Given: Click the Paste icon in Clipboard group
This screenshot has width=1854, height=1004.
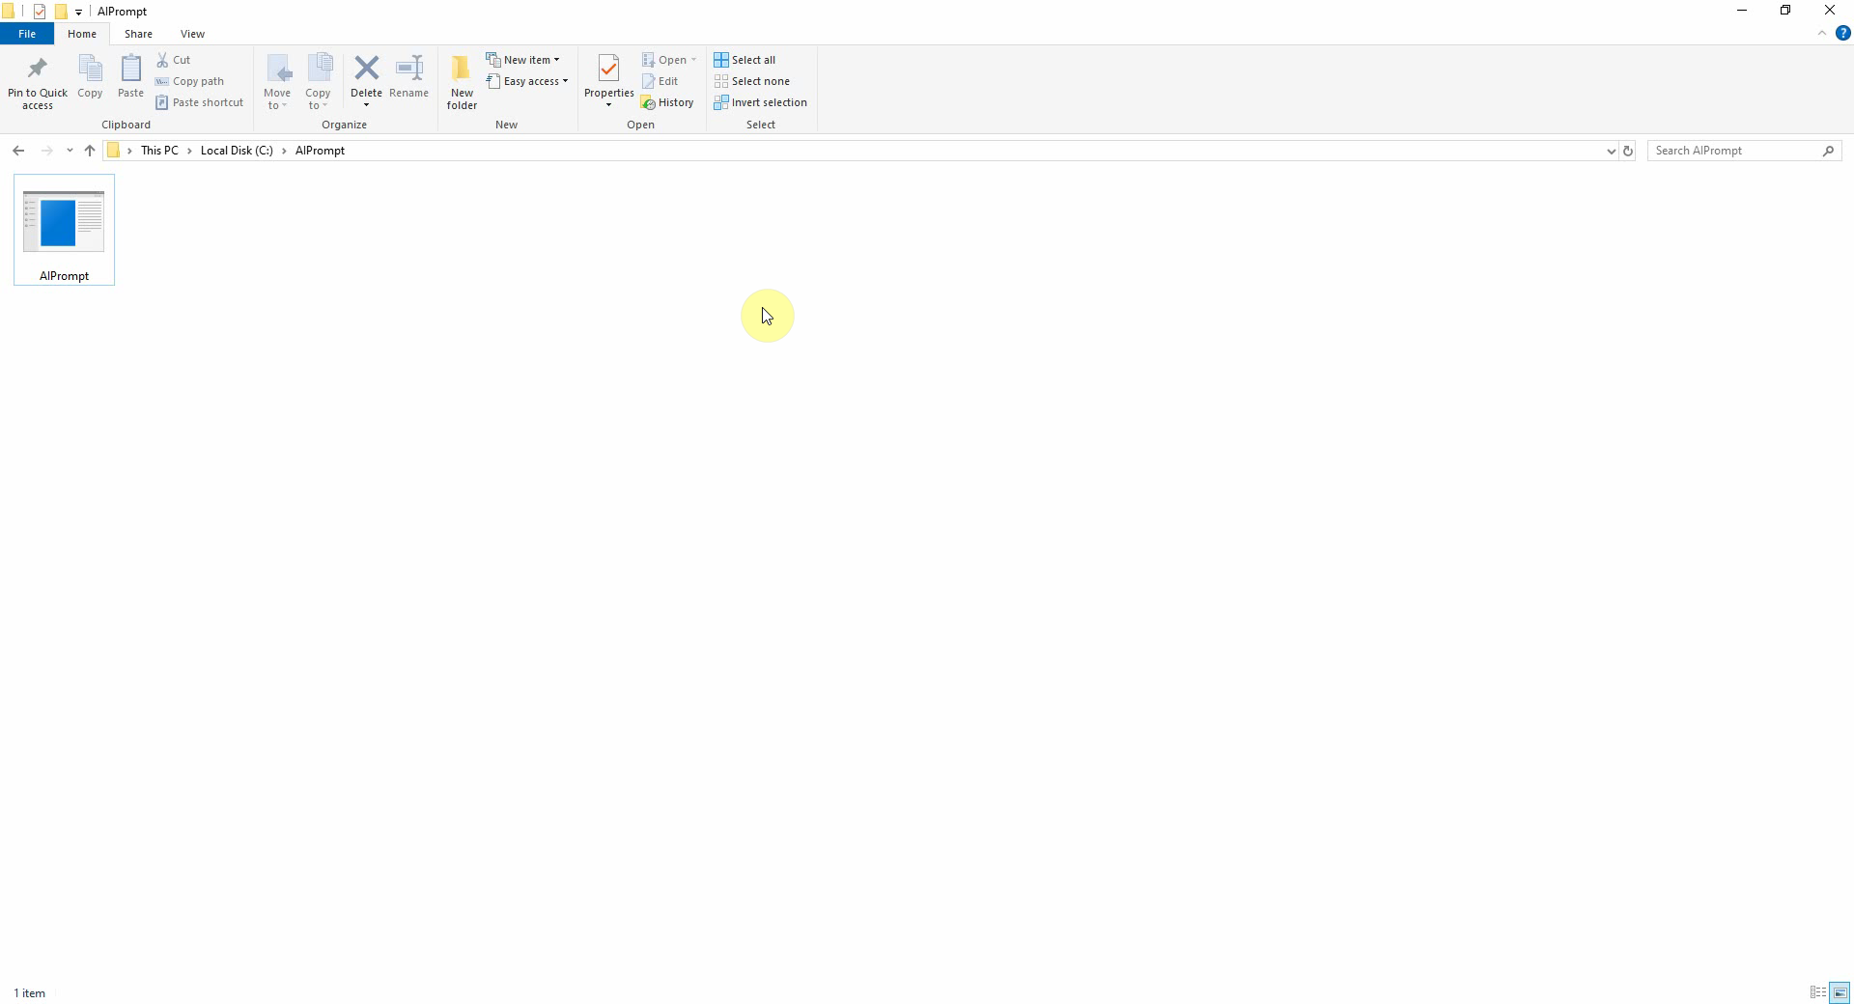Looking at the screenshot, I should click(130, 70).
